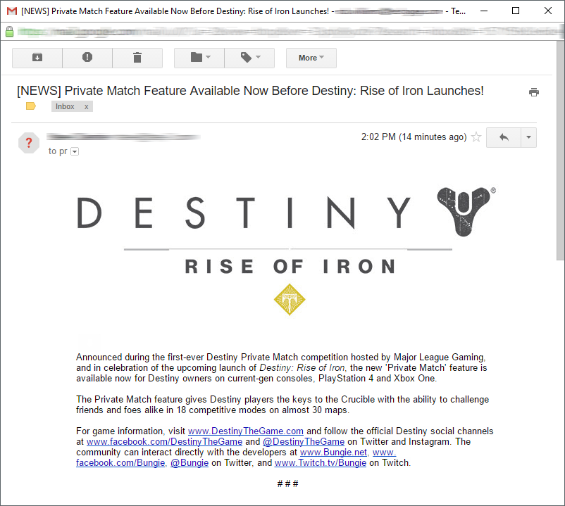This screenshot has height=506, width=565.
Task: Delete the email
Action: coord(137,57)
